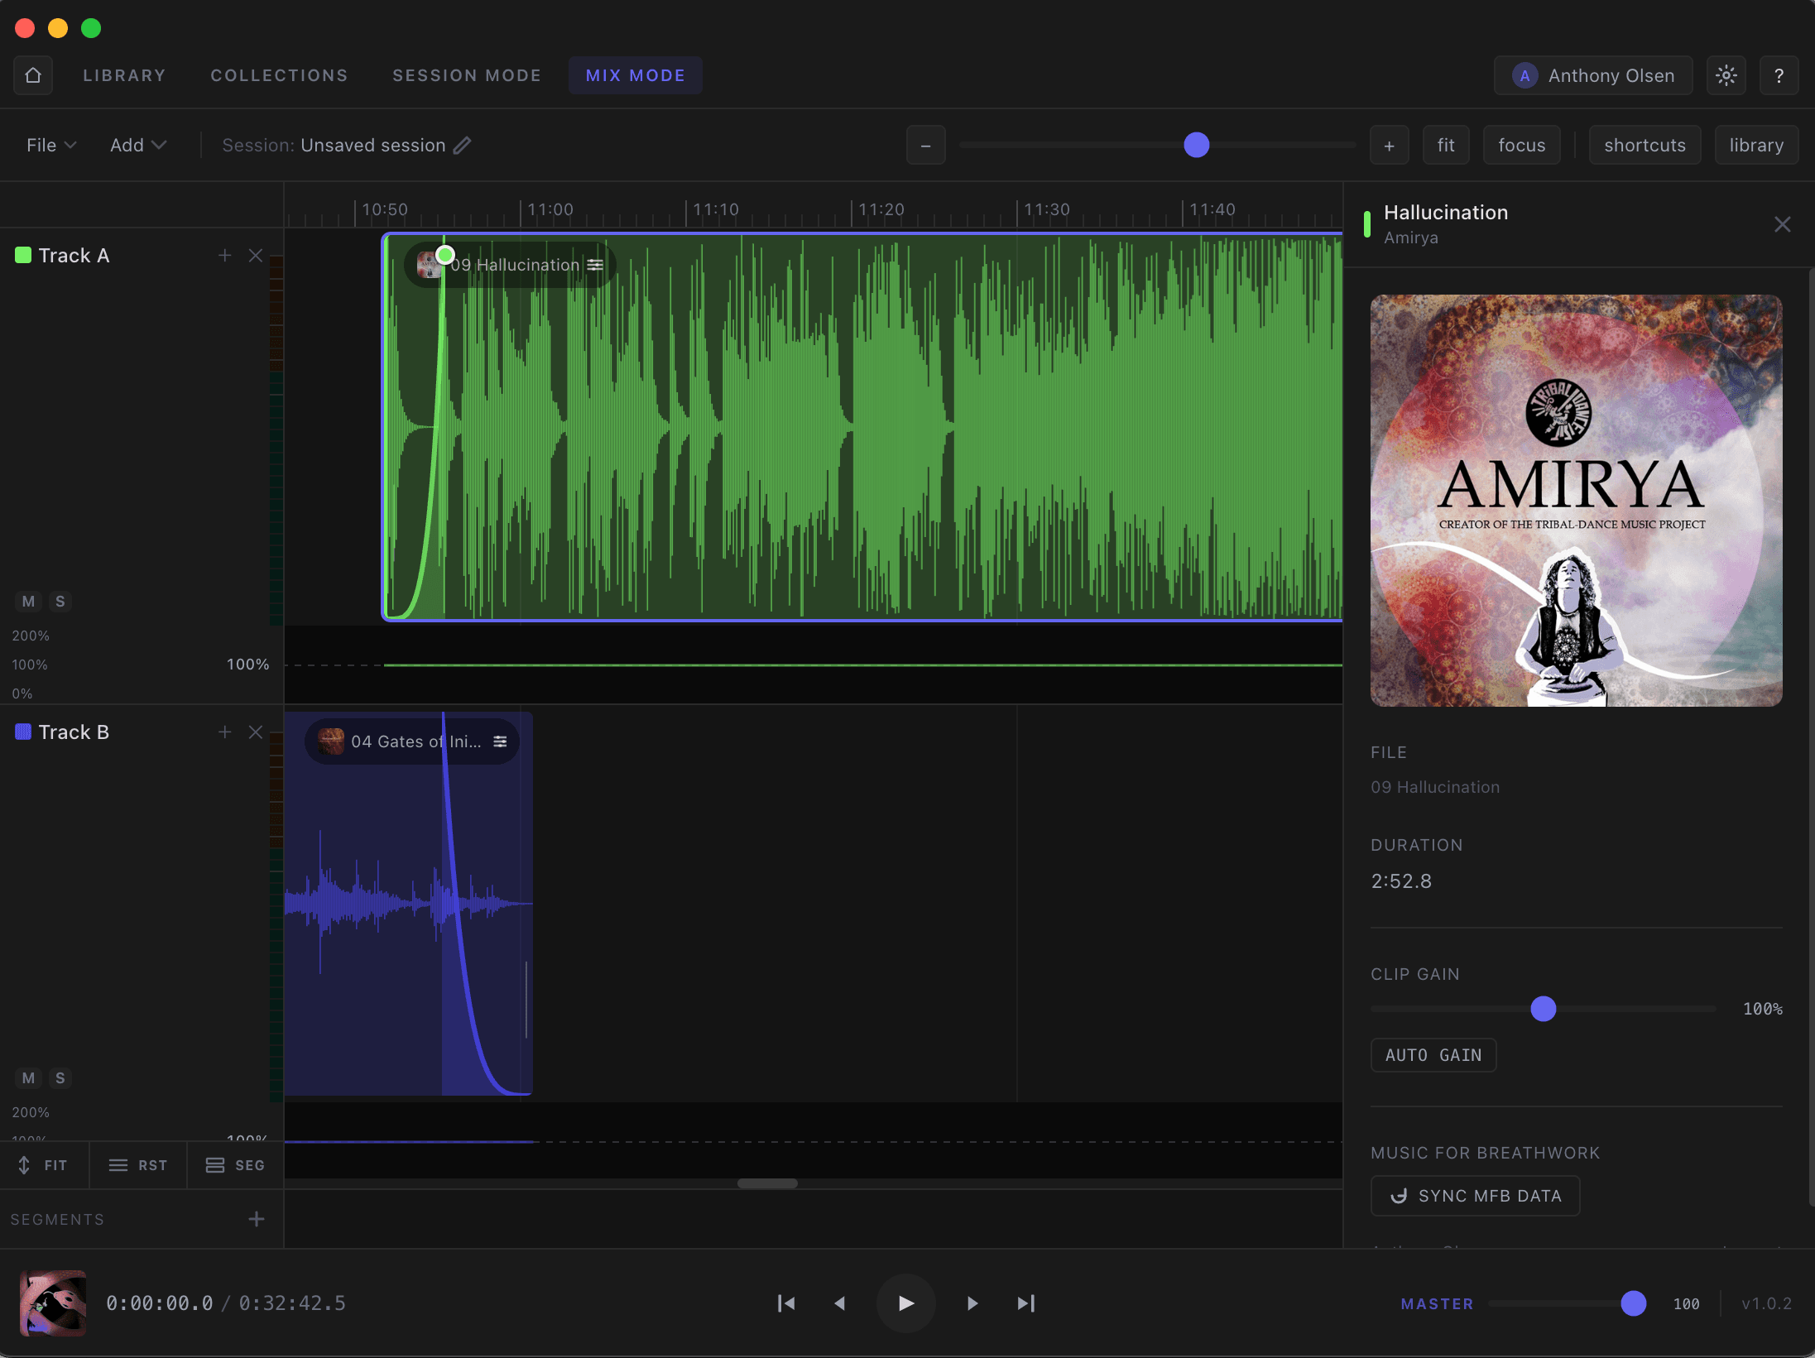
Task: Go to the home screen icon
Action: point(33,75)
